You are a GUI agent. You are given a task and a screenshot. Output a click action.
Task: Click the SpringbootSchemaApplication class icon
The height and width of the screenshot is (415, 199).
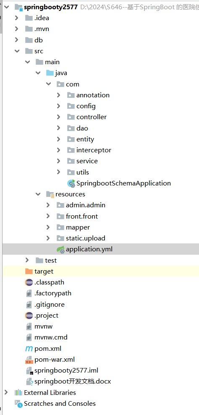(x=71, y=183)
